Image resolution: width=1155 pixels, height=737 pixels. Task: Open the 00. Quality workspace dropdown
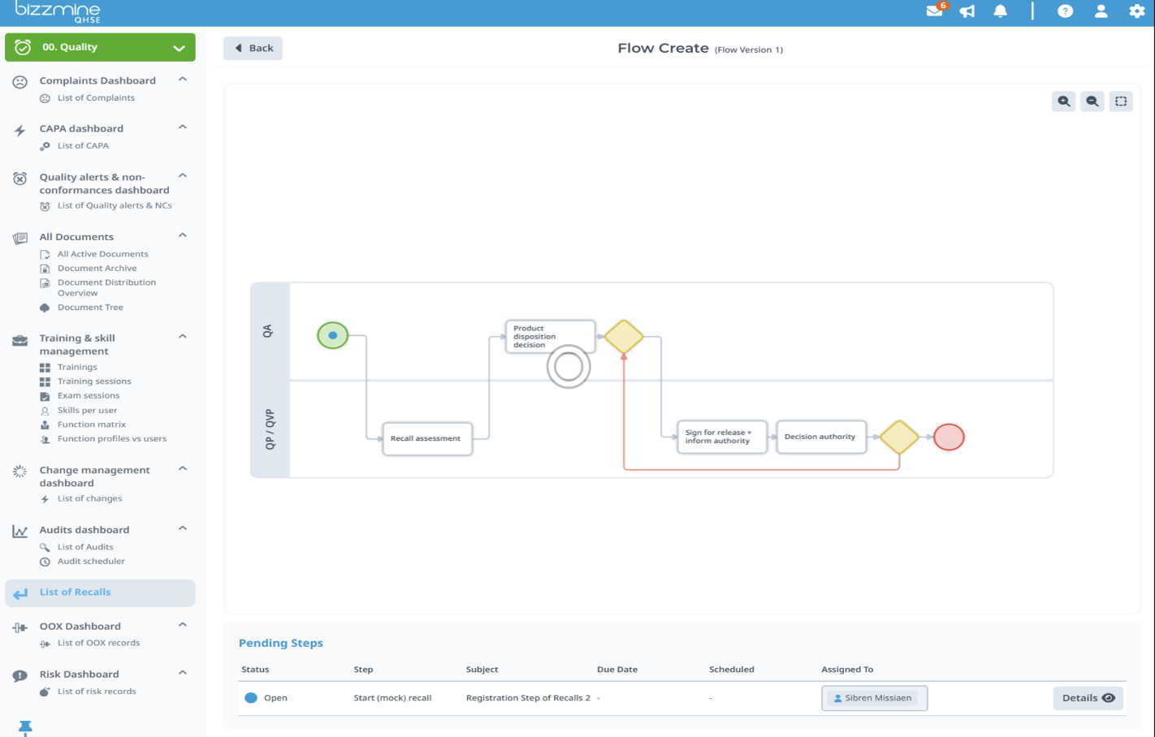pos(100,47)
